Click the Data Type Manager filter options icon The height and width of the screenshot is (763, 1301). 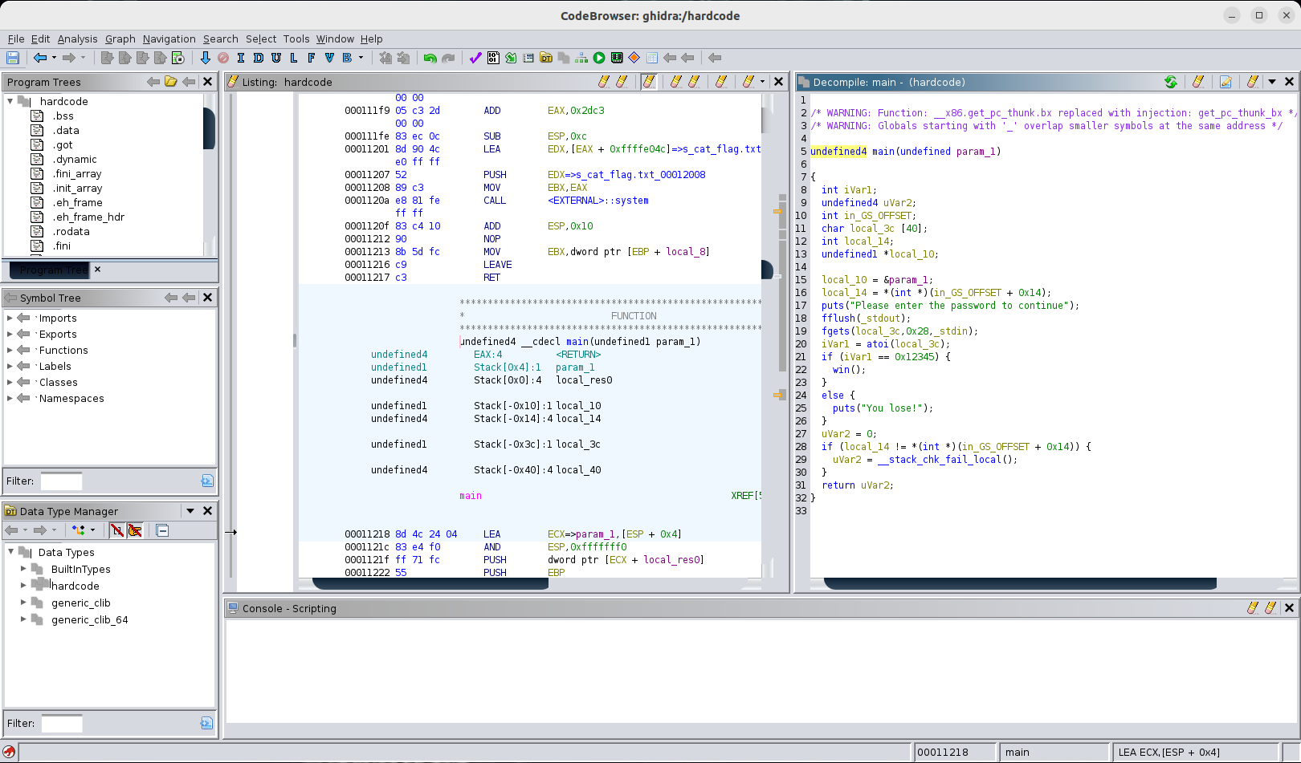[x=206, y=724]
